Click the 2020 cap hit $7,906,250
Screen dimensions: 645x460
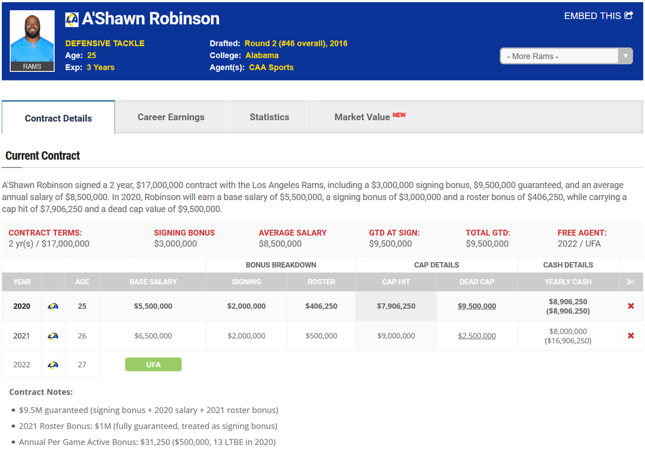coord(396,306)
